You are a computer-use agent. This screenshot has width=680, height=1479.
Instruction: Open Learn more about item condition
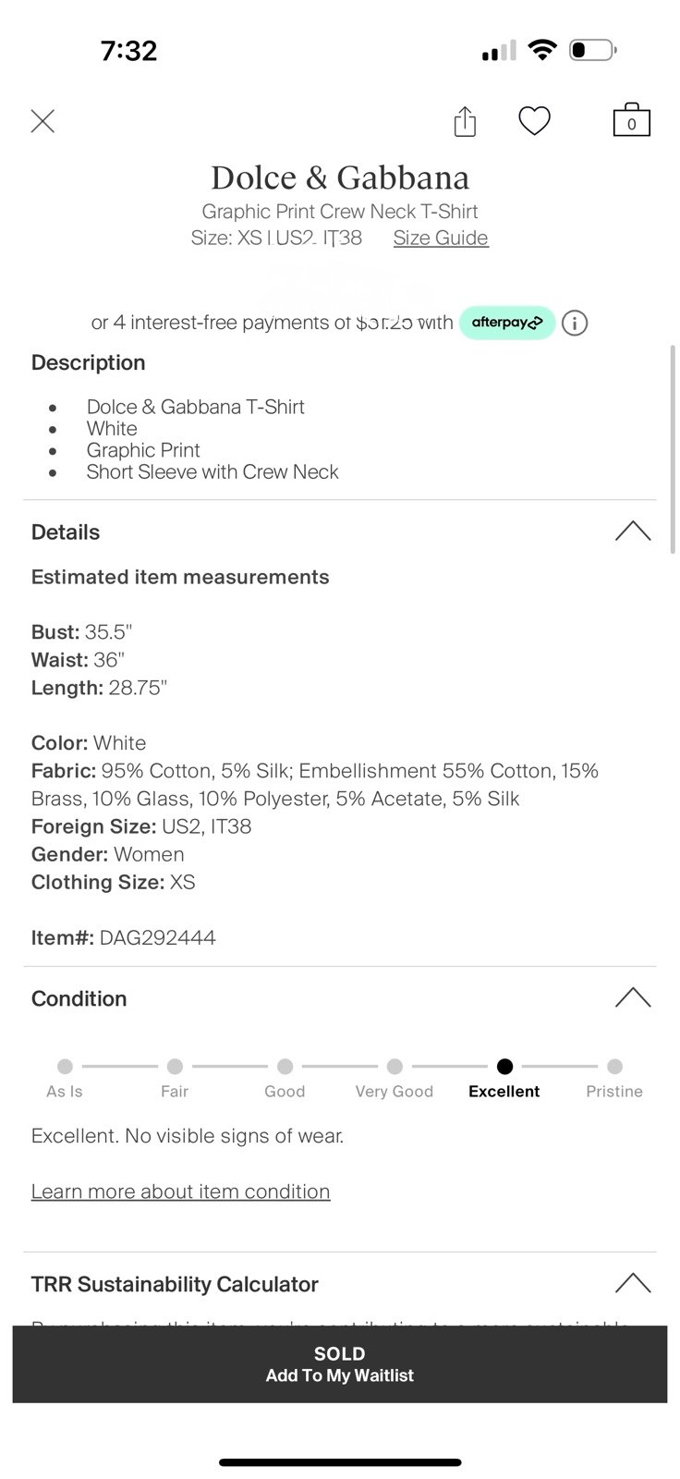pyautogui.click(x=181, y=1192)
